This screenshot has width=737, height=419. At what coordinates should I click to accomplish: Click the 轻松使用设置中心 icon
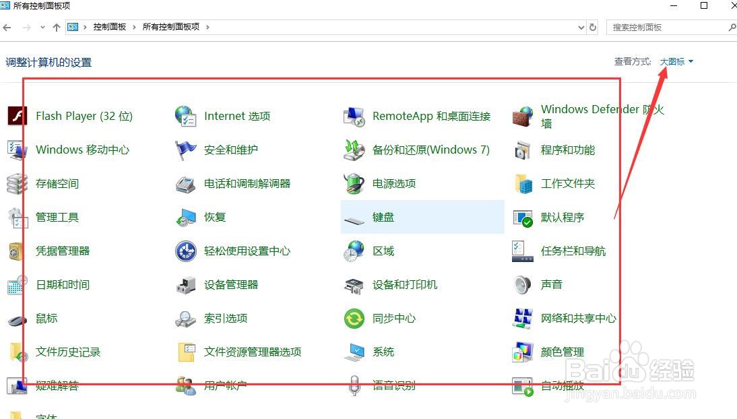(x=185, y=251)
